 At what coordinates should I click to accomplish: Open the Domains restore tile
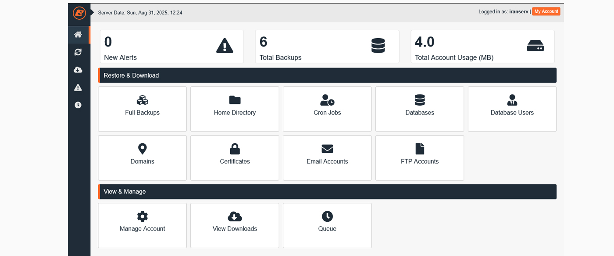[142, 158]
